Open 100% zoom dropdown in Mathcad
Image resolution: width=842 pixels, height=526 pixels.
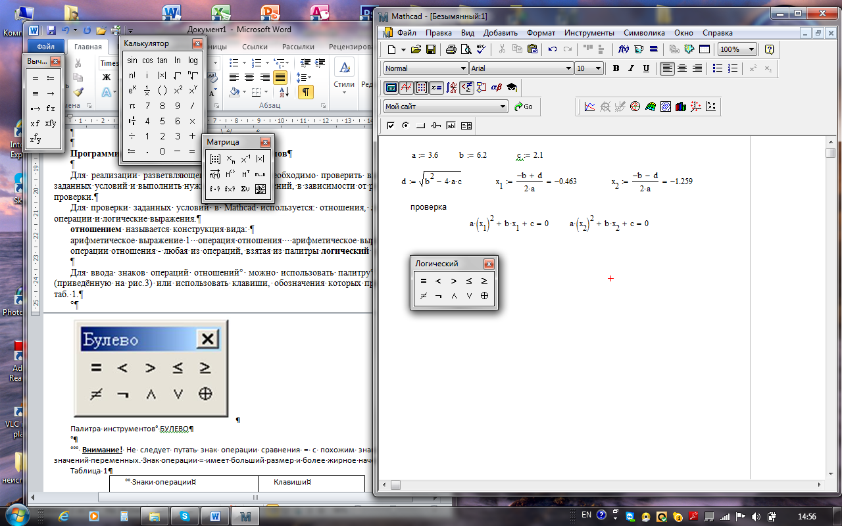(751, 49)
